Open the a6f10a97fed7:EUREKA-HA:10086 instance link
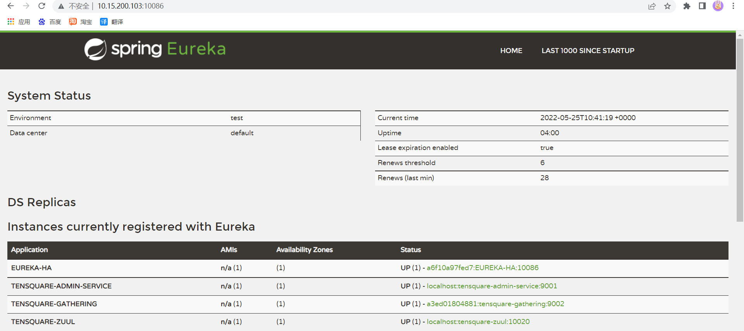The width and height of the screenshot is (744, 331). [482, 268]
